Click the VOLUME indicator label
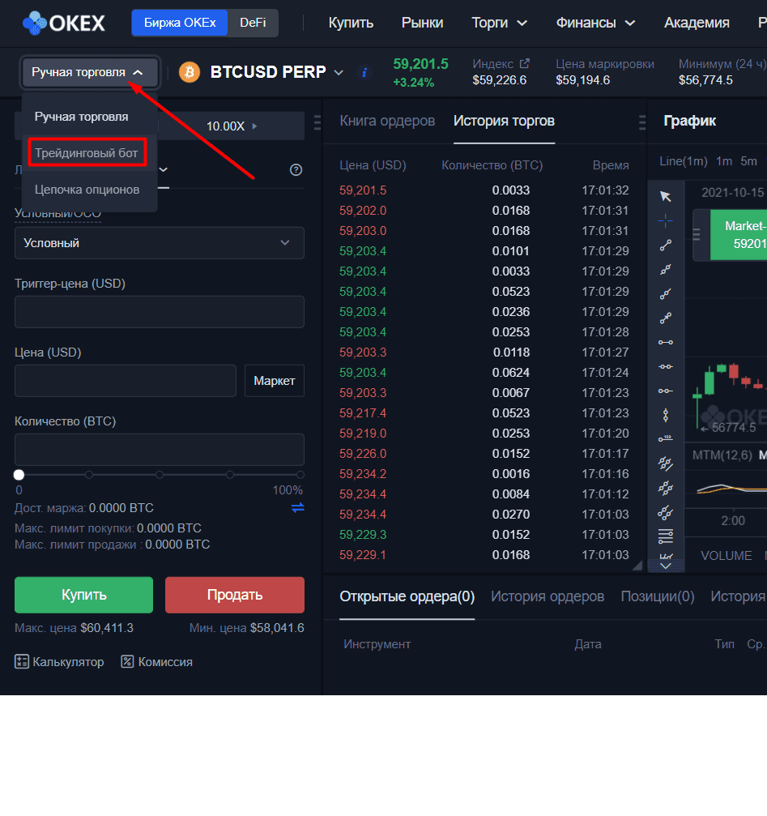This screenshot has height=816, width=767. point(726,556)
